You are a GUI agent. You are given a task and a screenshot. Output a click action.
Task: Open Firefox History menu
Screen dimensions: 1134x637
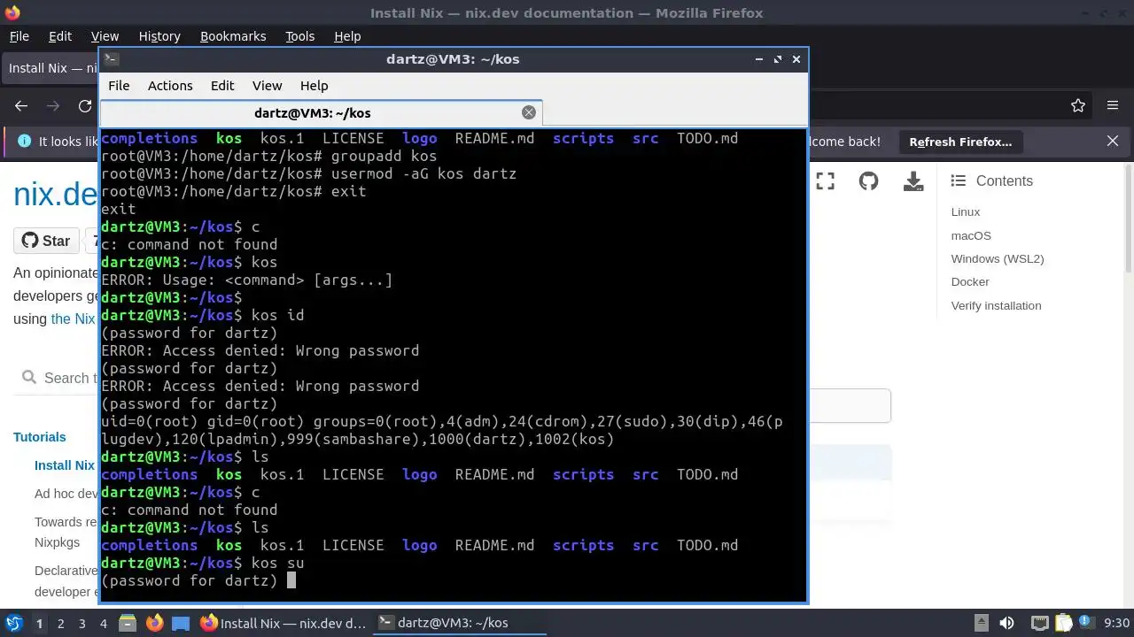159,36
